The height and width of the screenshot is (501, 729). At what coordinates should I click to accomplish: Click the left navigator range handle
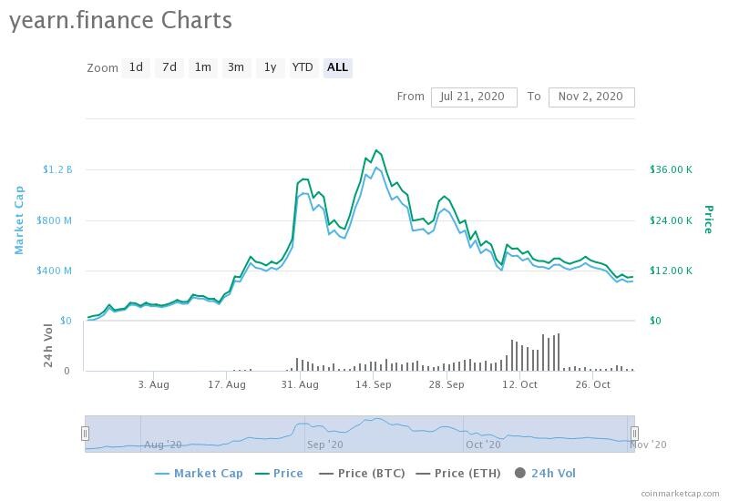pos(85,434)
